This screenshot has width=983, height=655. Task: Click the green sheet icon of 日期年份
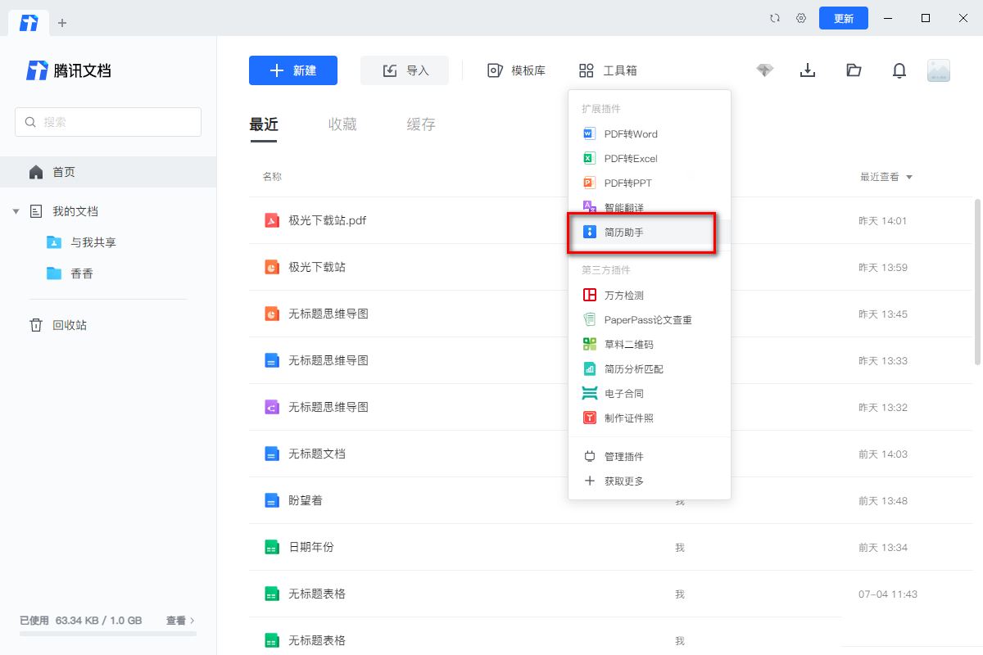tap(272, 547)
